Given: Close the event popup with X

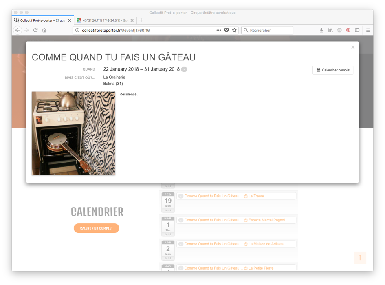Looking at the screenshot, I should coord(353,47).
